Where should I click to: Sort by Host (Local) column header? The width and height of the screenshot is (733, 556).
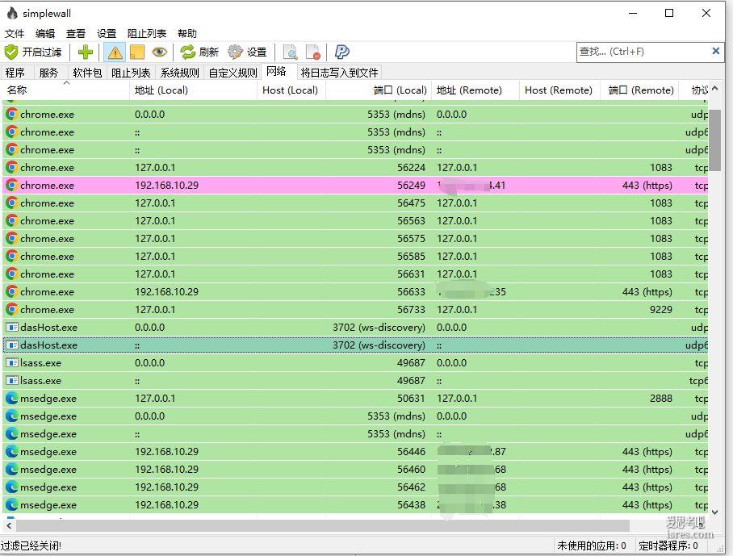coord(291,90)
